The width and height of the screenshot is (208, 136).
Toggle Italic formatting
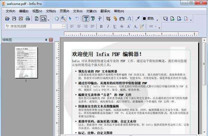[x=108, y=27]
